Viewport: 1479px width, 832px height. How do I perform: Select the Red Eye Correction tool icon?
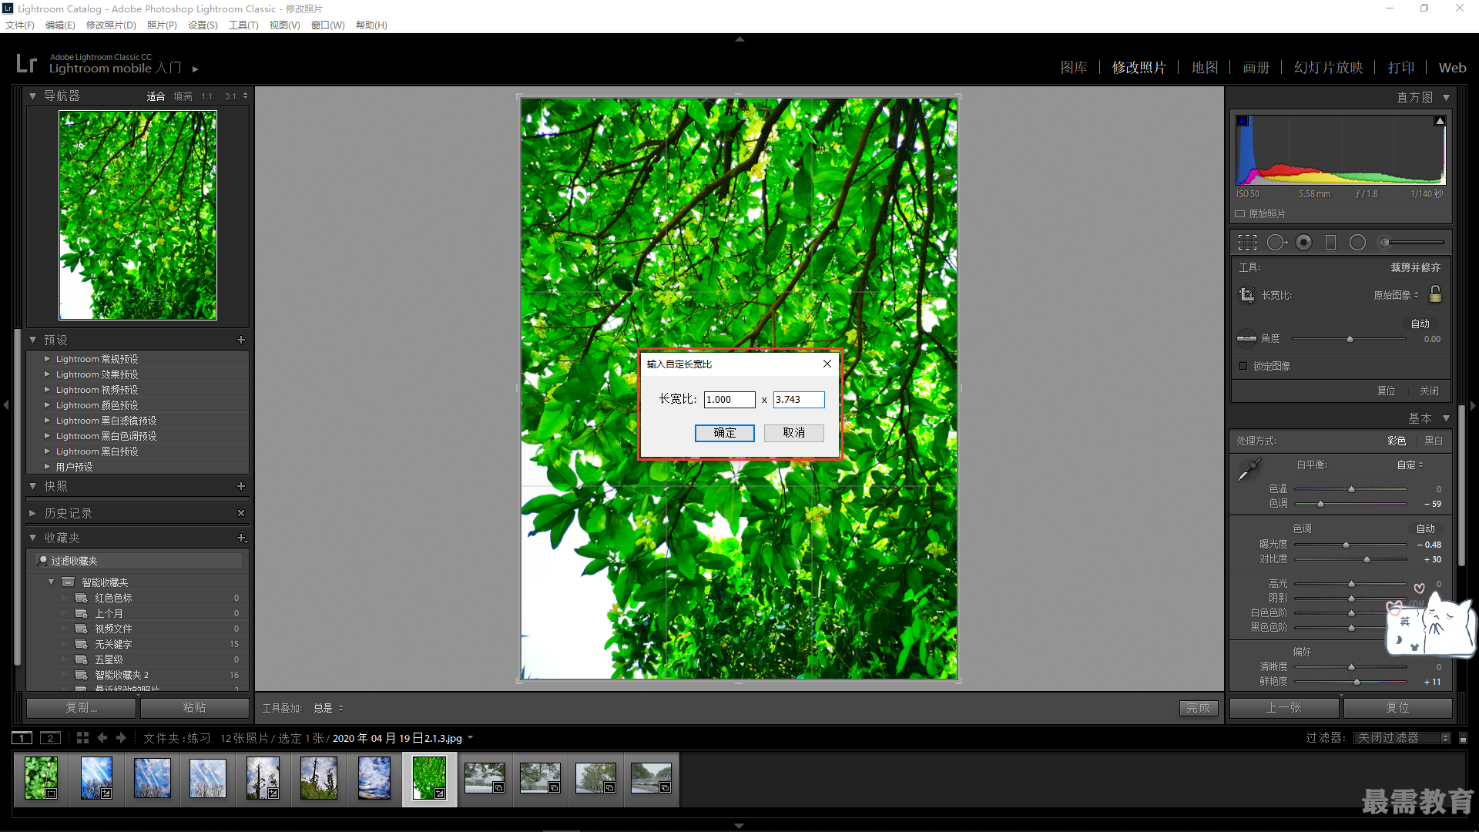1303,243
